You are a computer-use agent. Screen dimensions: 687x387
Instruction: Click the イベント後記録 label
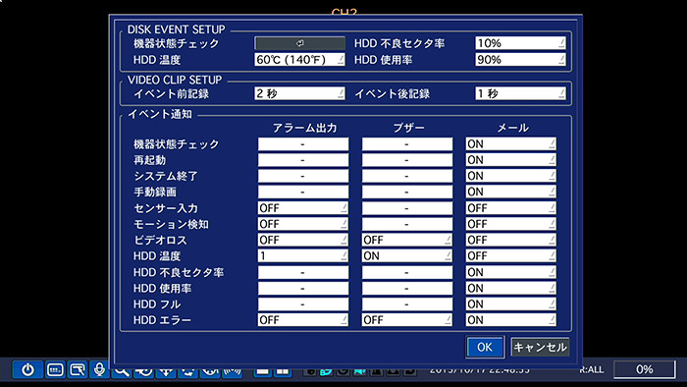(393, 93)
